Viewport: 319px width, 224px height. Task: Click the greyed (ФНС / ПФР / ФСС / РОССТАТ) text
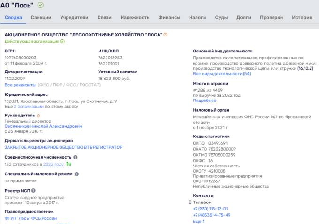tap(69, 85)
